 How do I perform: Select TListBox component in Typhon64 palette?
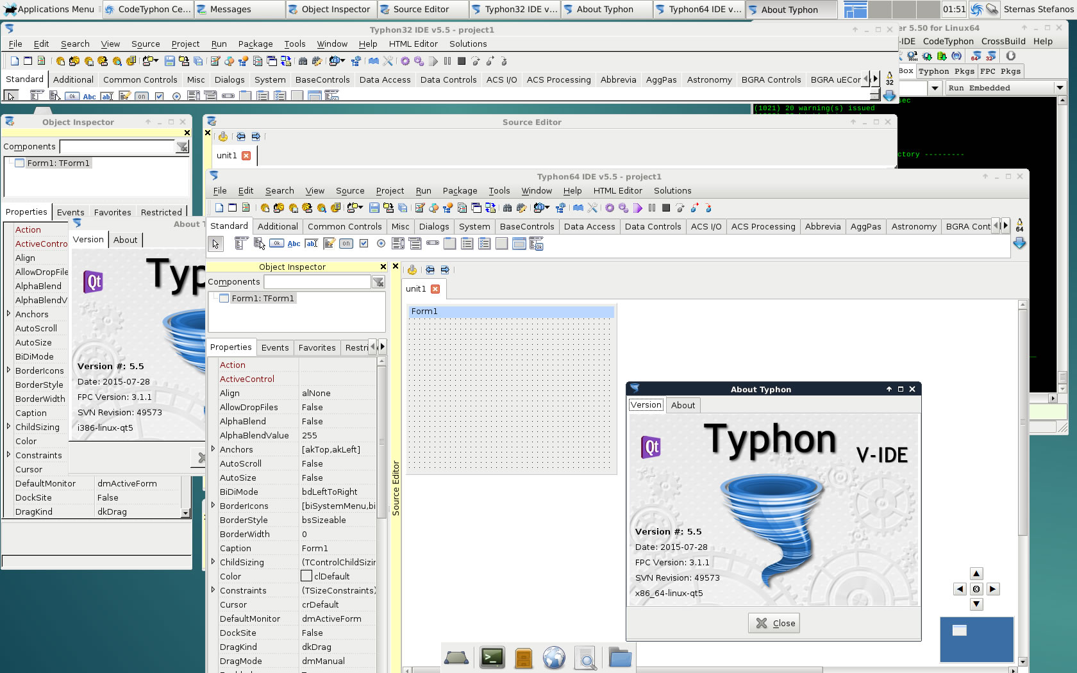tap(398, 244)
